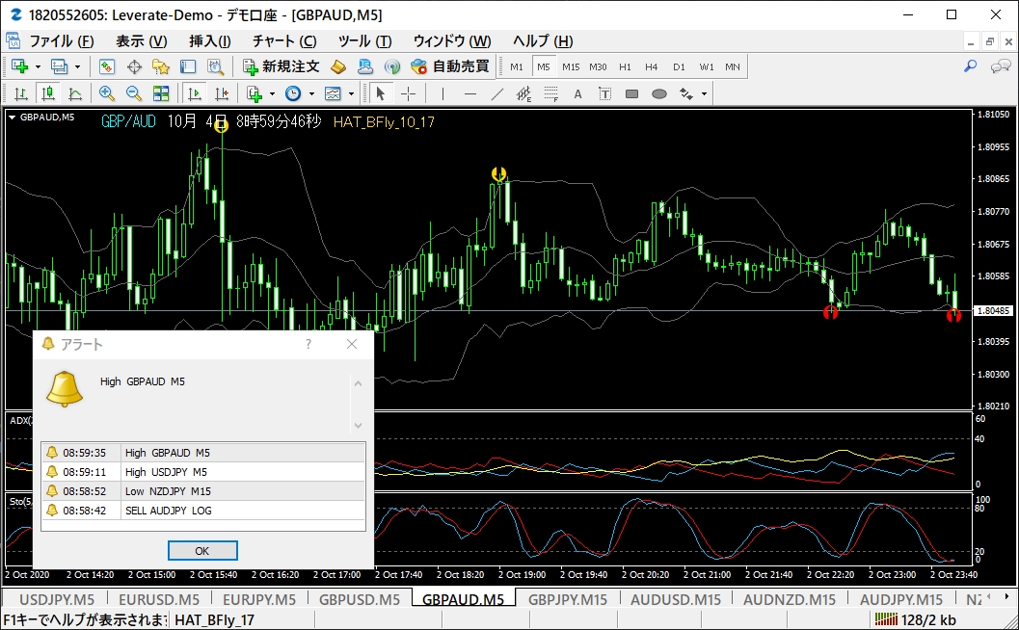Open the Terminal panel icon

pyautogui.click(x=188, y=66)
